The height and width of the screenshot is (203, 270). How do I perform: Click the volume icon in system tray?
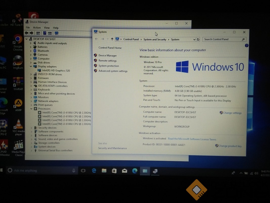[256, 173]
